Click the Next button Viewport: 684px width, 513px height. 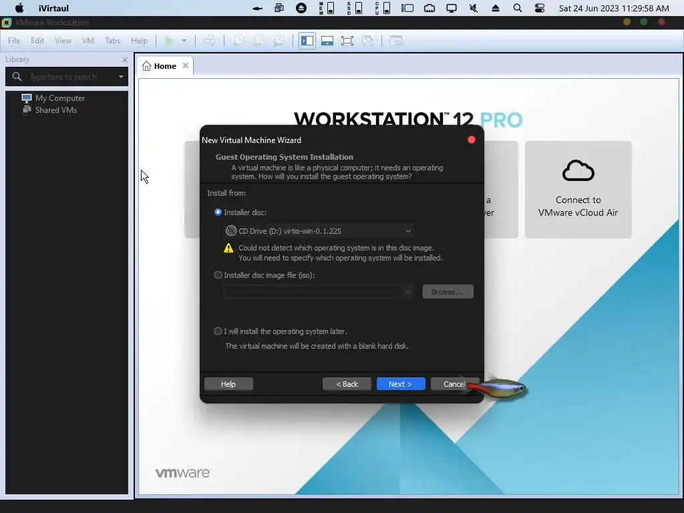tap(401, 384)
